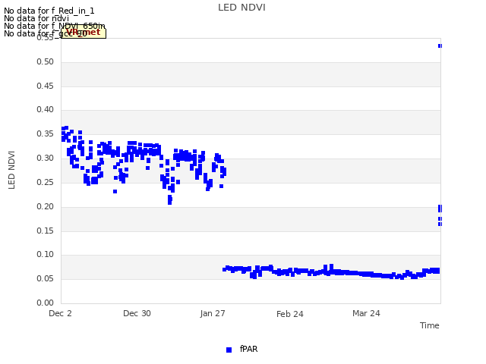The height and width of the screenshot is (364, 486).
Task: Click the 0.10 y-axis tick label
Action: (45, 254)
